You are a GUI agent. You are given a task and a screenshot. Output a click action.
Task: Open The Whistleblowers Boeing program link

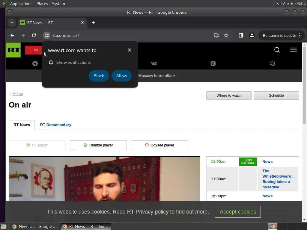point(278,179)
